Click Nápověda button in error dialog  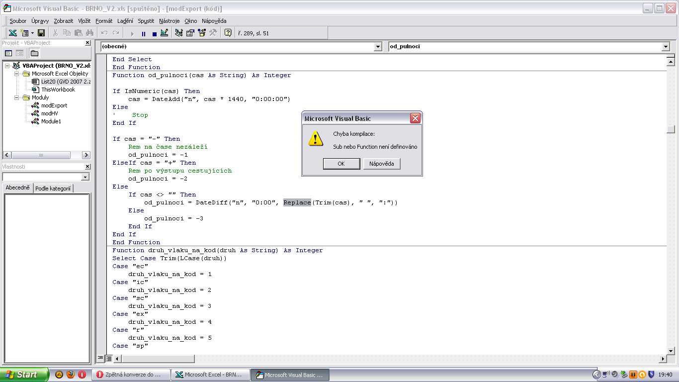pyautogui.click(x=381, y=164)
